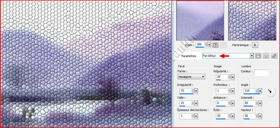Pick the white Couleur light swatch

[x=261, y=73]
